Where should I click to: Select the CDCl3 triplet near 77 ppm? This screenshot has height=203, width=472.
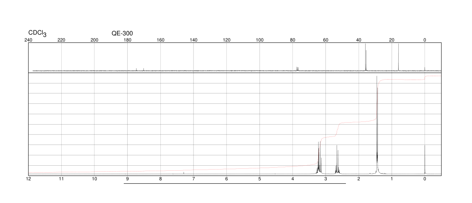coord(297,69)
